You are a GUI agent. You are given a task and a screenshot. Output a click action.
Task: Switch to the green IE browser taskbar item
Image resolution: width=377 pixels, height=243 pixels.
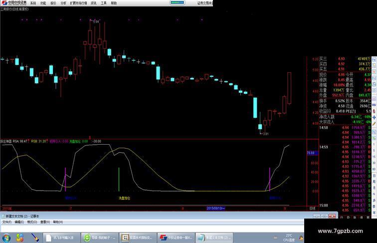point(100,238)
